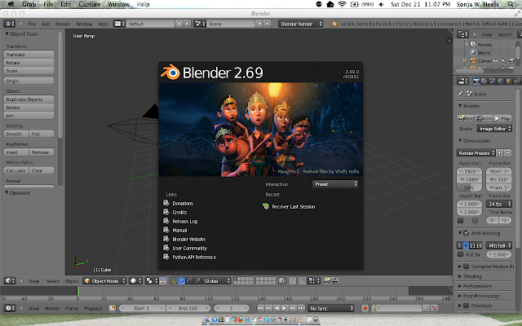The height and width of the screenshot is (326, 522).
Task: Toggle the 3D manipulator axes icon
Action: click(173, 280)
